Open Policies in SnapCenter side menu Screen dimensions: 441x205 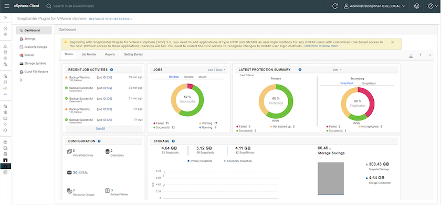27,55
